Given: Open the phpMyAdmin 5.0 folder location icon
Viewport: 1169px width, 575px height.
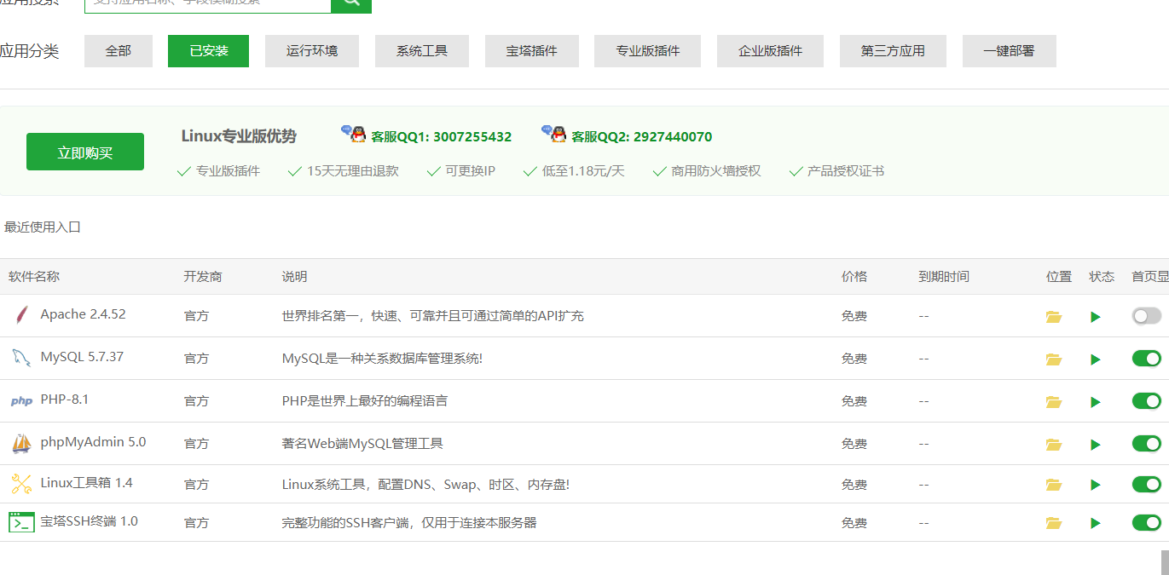Looking at the screenshot, I should (x=1054, y=445).
